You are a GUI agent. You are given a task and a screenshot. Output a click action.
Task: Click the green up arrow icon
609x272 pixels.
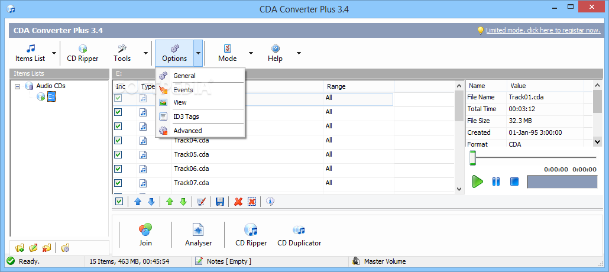pyautogui.click(x=169, y=202)
